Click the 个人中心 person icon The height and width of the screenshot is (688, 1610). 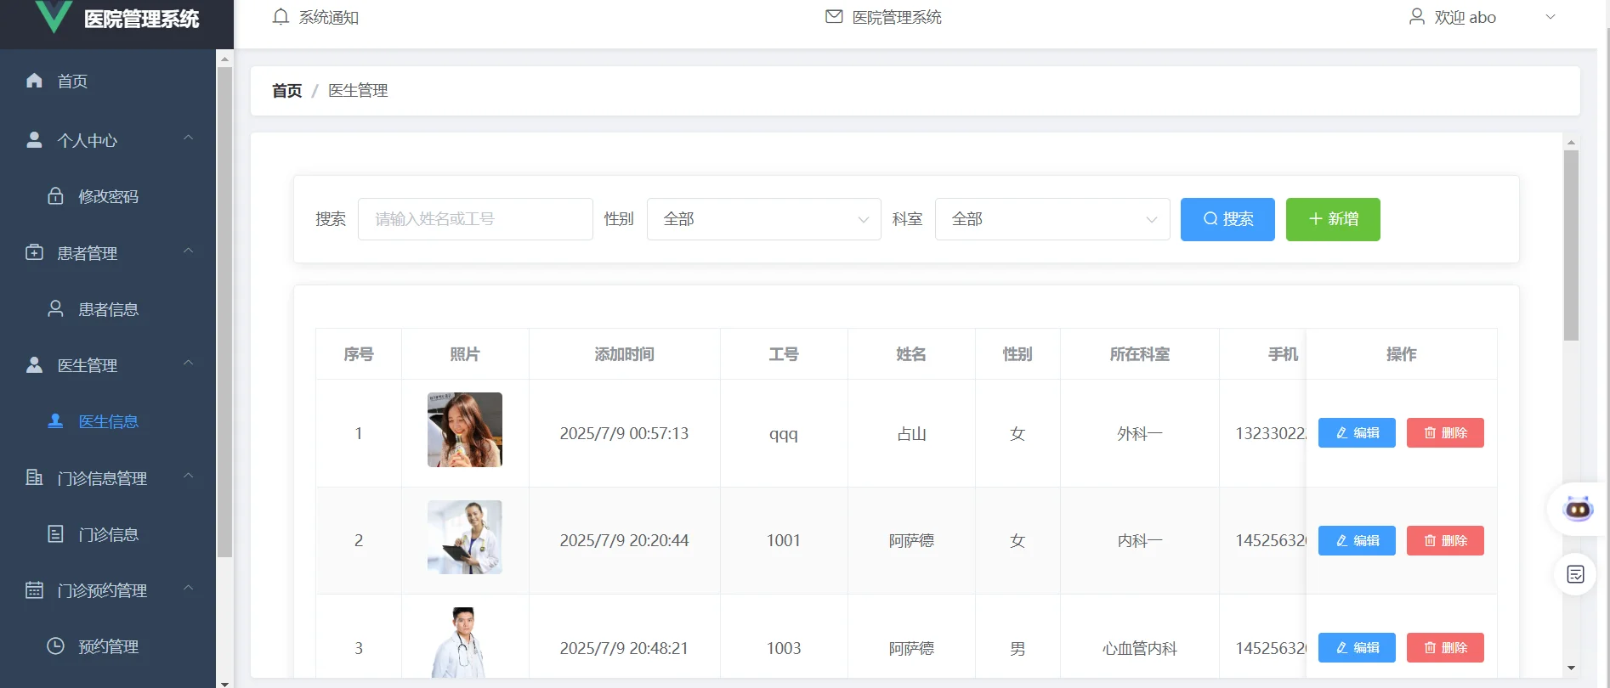point(34,140)
